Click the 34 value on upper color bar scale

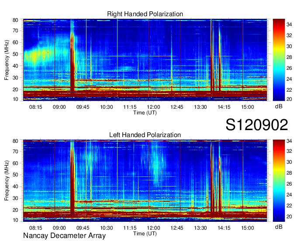289,24
